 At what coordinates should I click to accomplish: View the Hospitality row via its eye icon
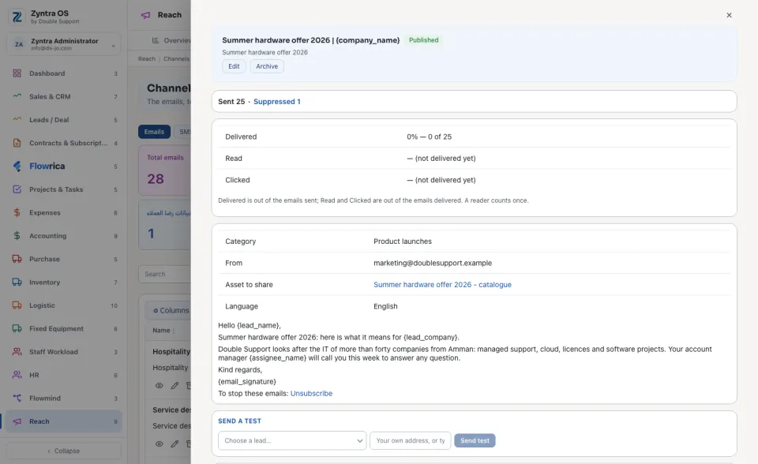click(x=159, y=386)
